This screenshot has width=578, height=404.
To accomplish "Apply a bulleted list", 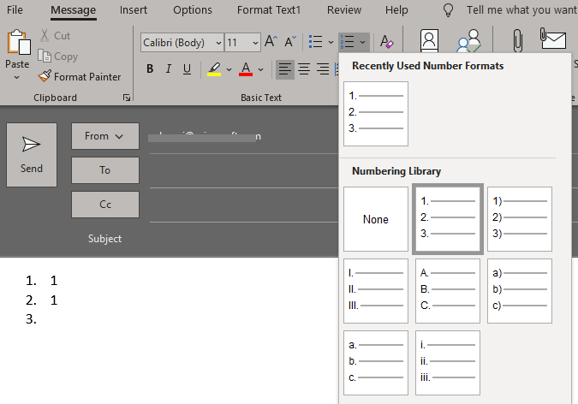I will point(315,42).
